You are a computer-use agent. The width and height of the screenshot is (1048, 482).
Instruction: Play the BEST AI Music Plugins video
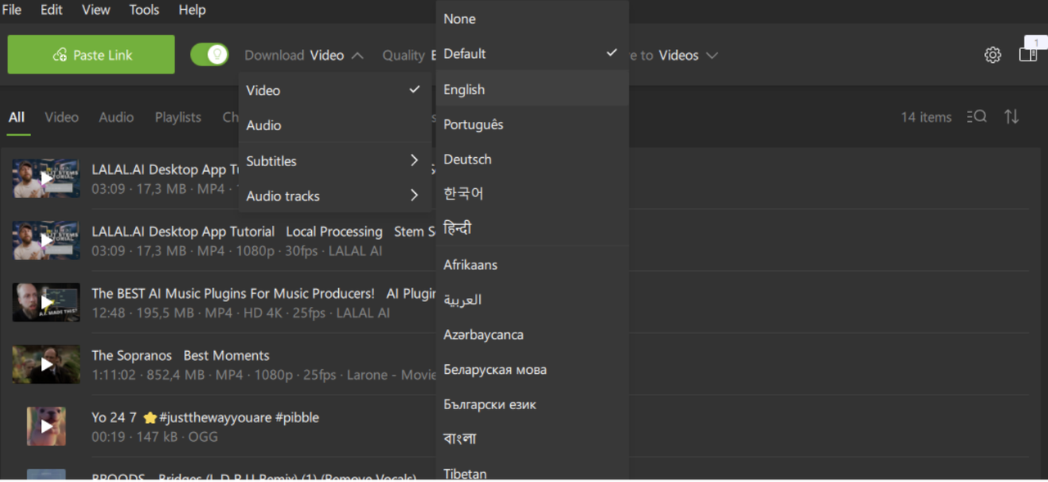(x=46, y=302)
